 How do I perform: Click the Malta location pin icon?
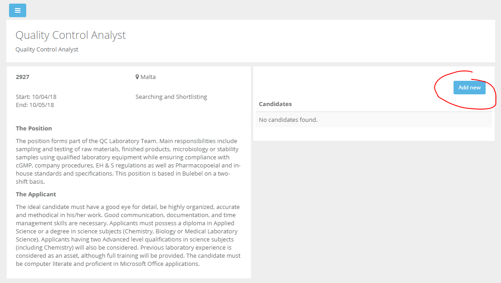[137, 77]
